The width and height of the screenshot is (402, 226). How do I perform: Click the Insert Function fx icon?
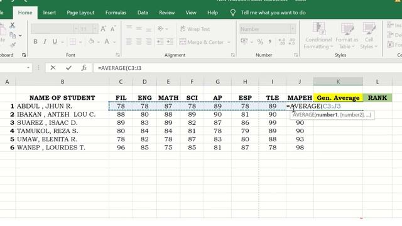click(x=84, y=68)
